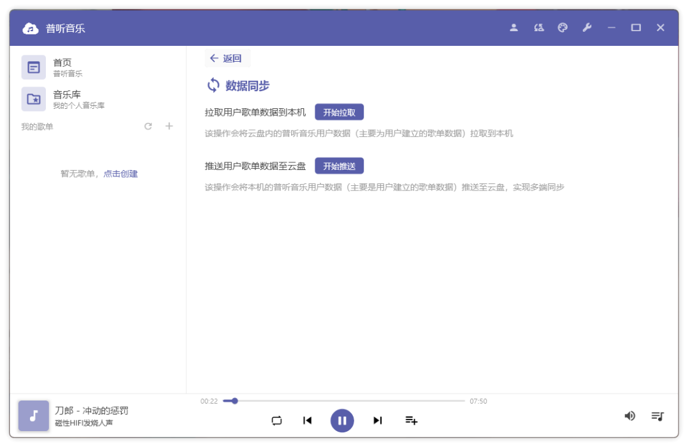Screen dimensions: 688x447
Task: Go back to previous track
Action: [307, 420]
